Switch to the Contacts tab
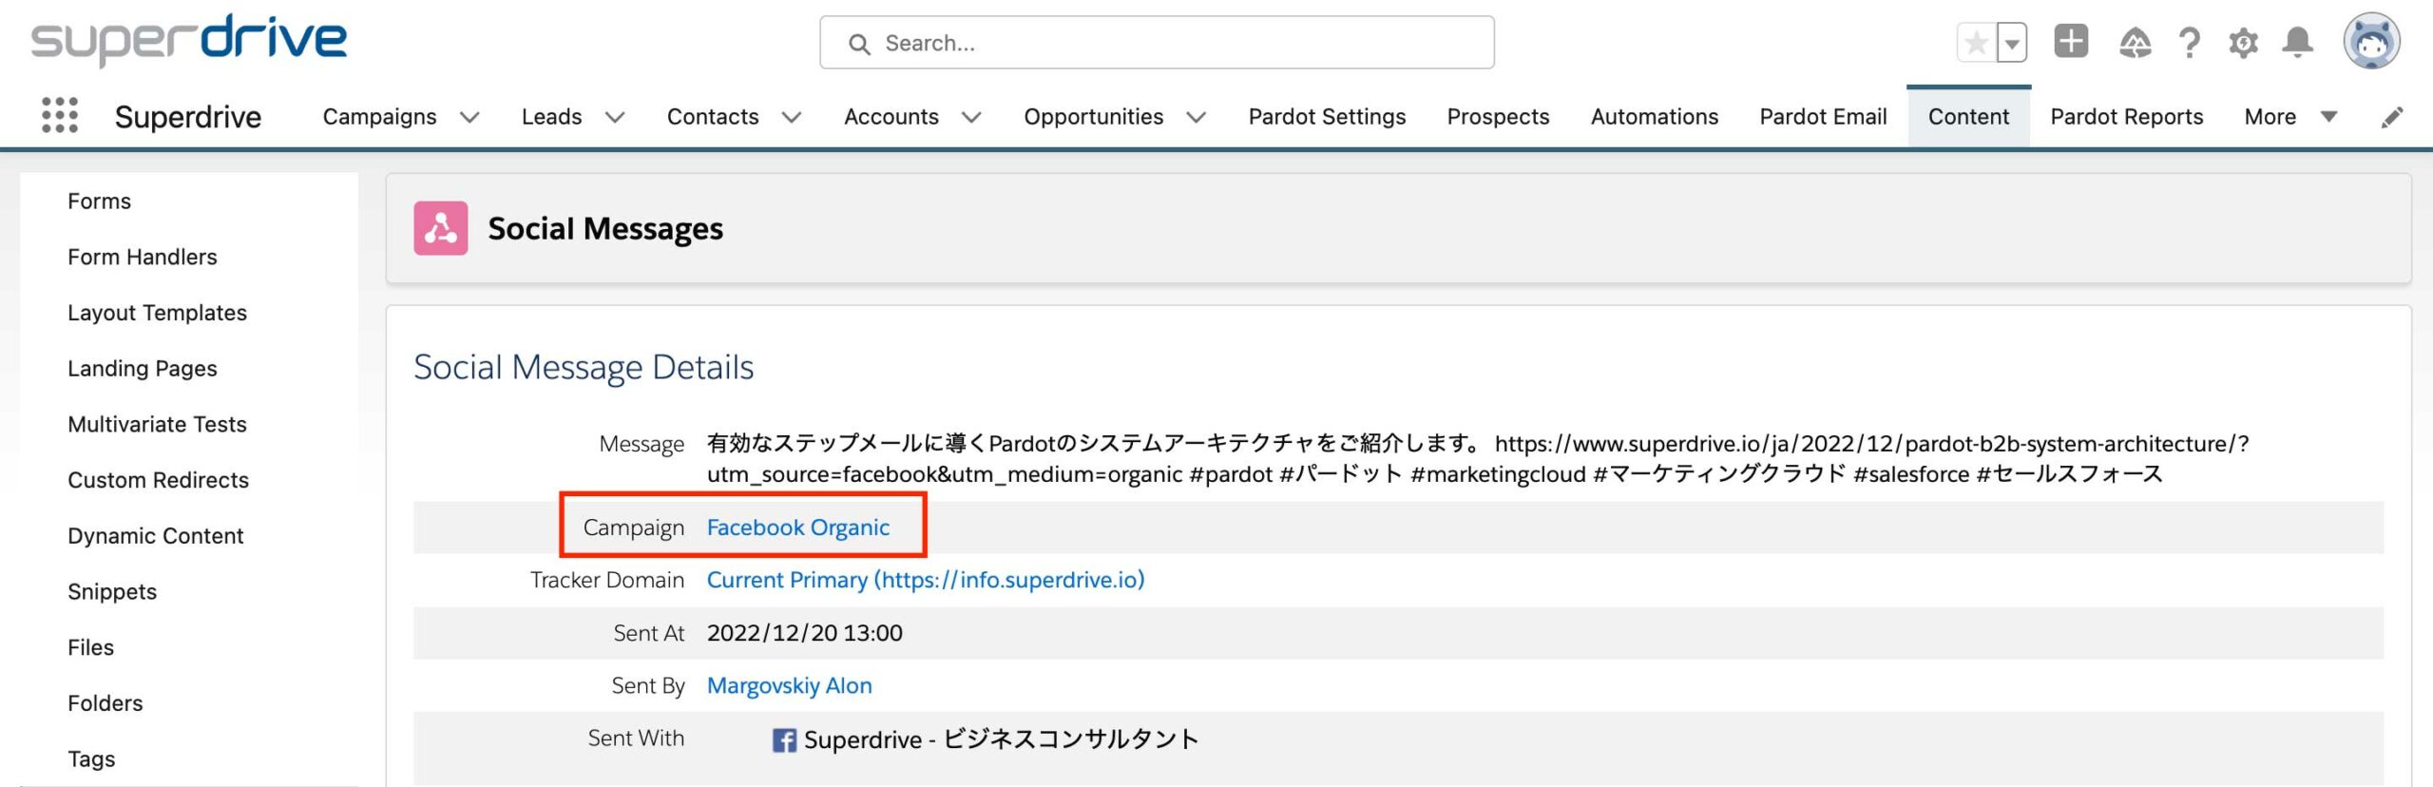 [x=713, y=117]
